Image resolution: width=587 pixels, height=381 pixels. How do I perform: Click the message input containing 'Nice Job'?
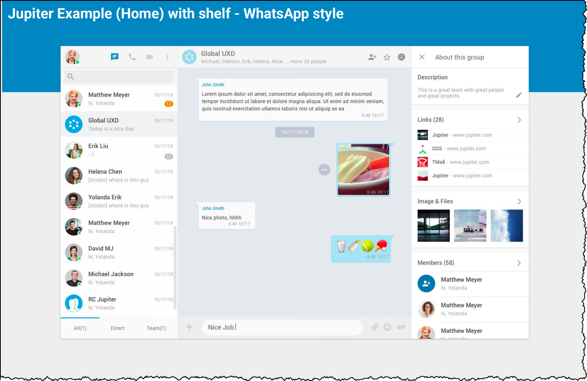(x=282, y=327)
